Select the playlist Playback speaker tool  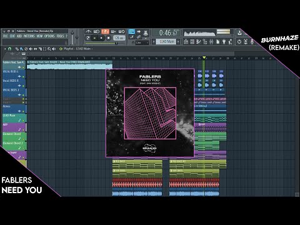(x=54, y=49)
